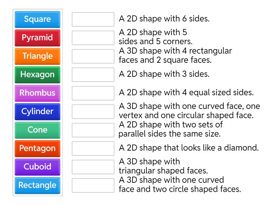Click the green Cone tile

click(x=37, y=130)
